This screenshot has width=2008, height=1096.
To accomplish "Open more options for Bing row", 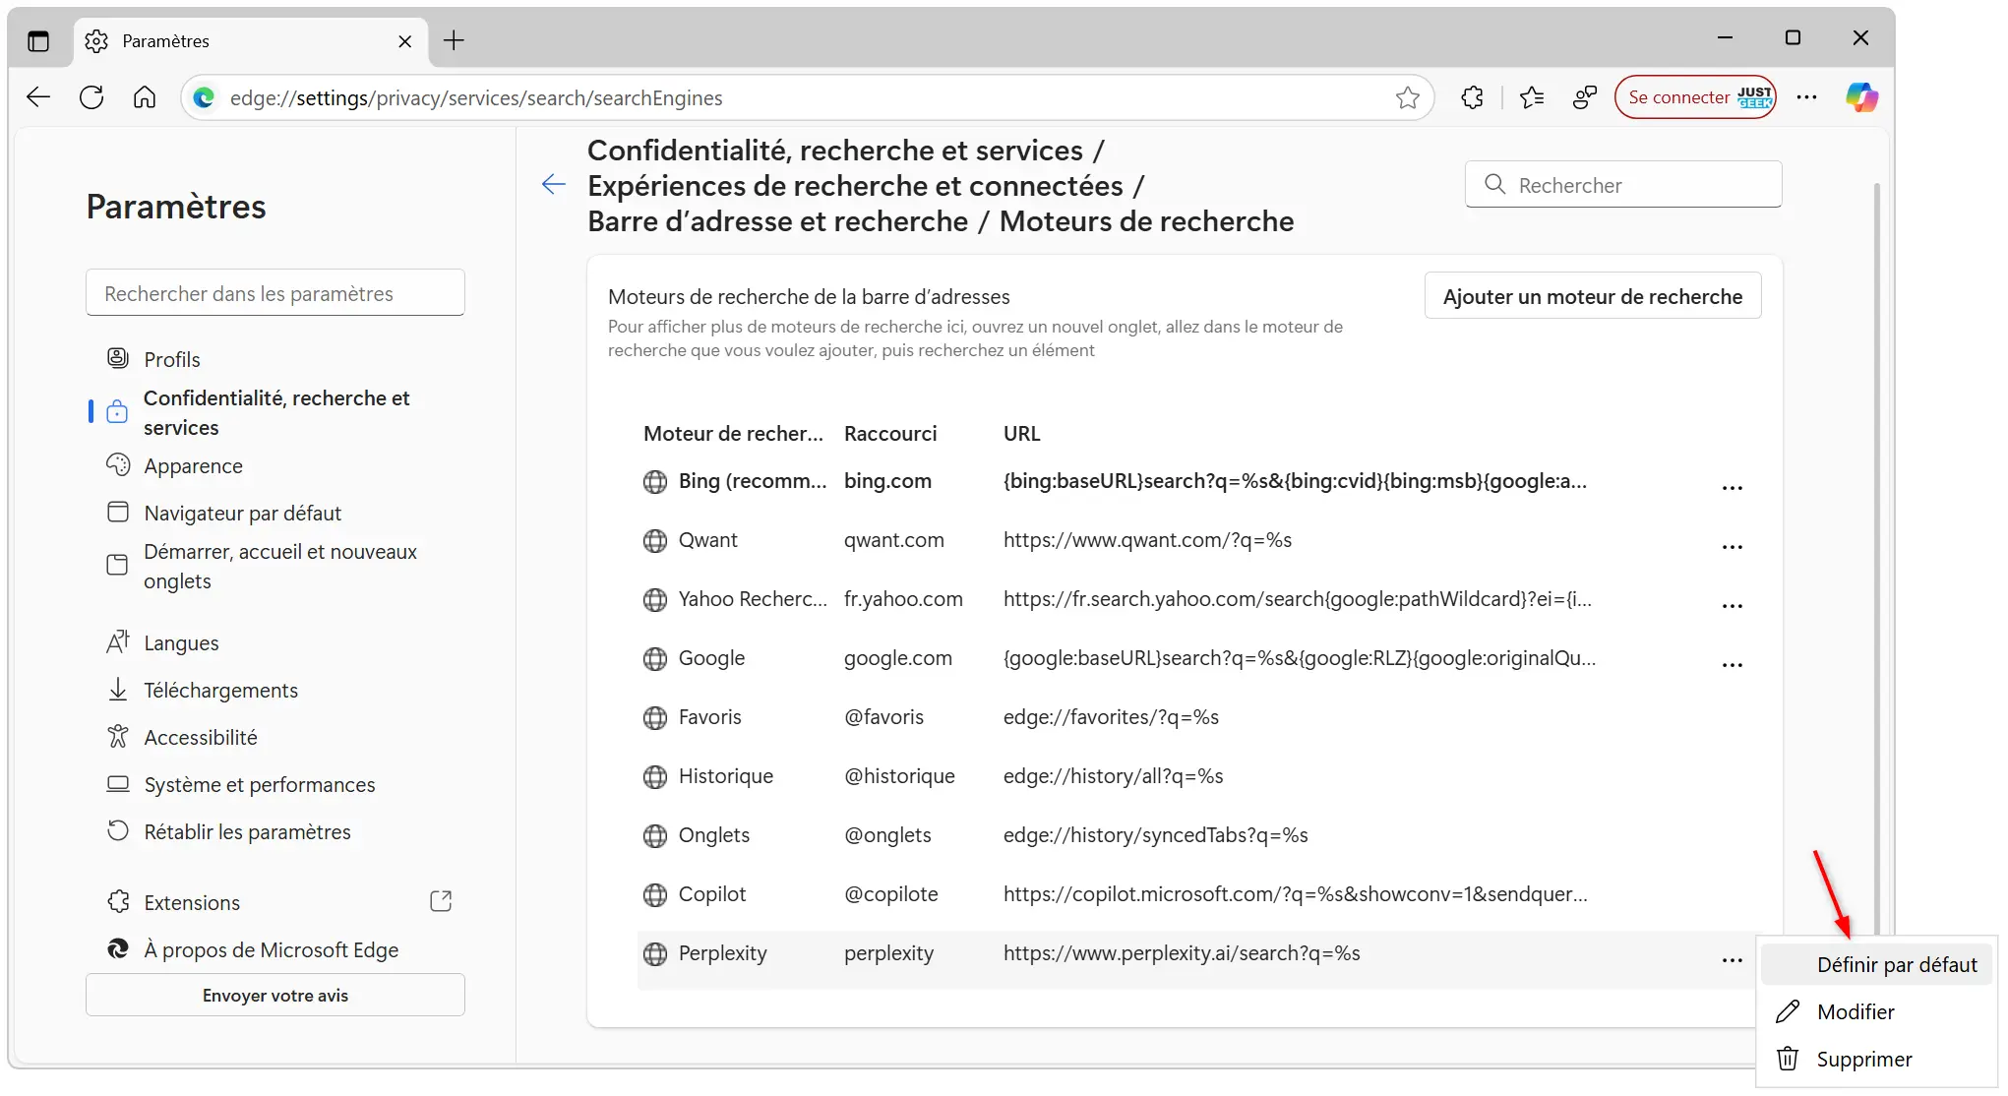I will coord(1732,487).
